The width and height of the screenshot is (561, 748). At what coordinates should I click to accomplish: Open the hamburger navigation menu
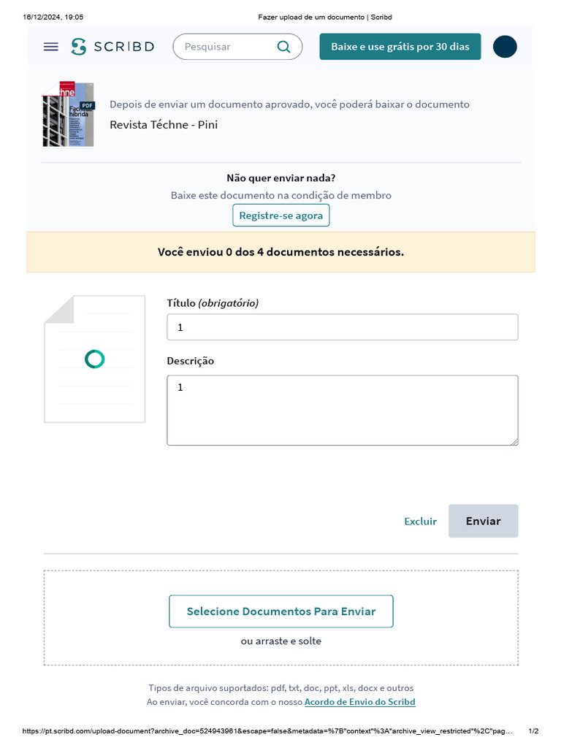[x=50, y=47]
